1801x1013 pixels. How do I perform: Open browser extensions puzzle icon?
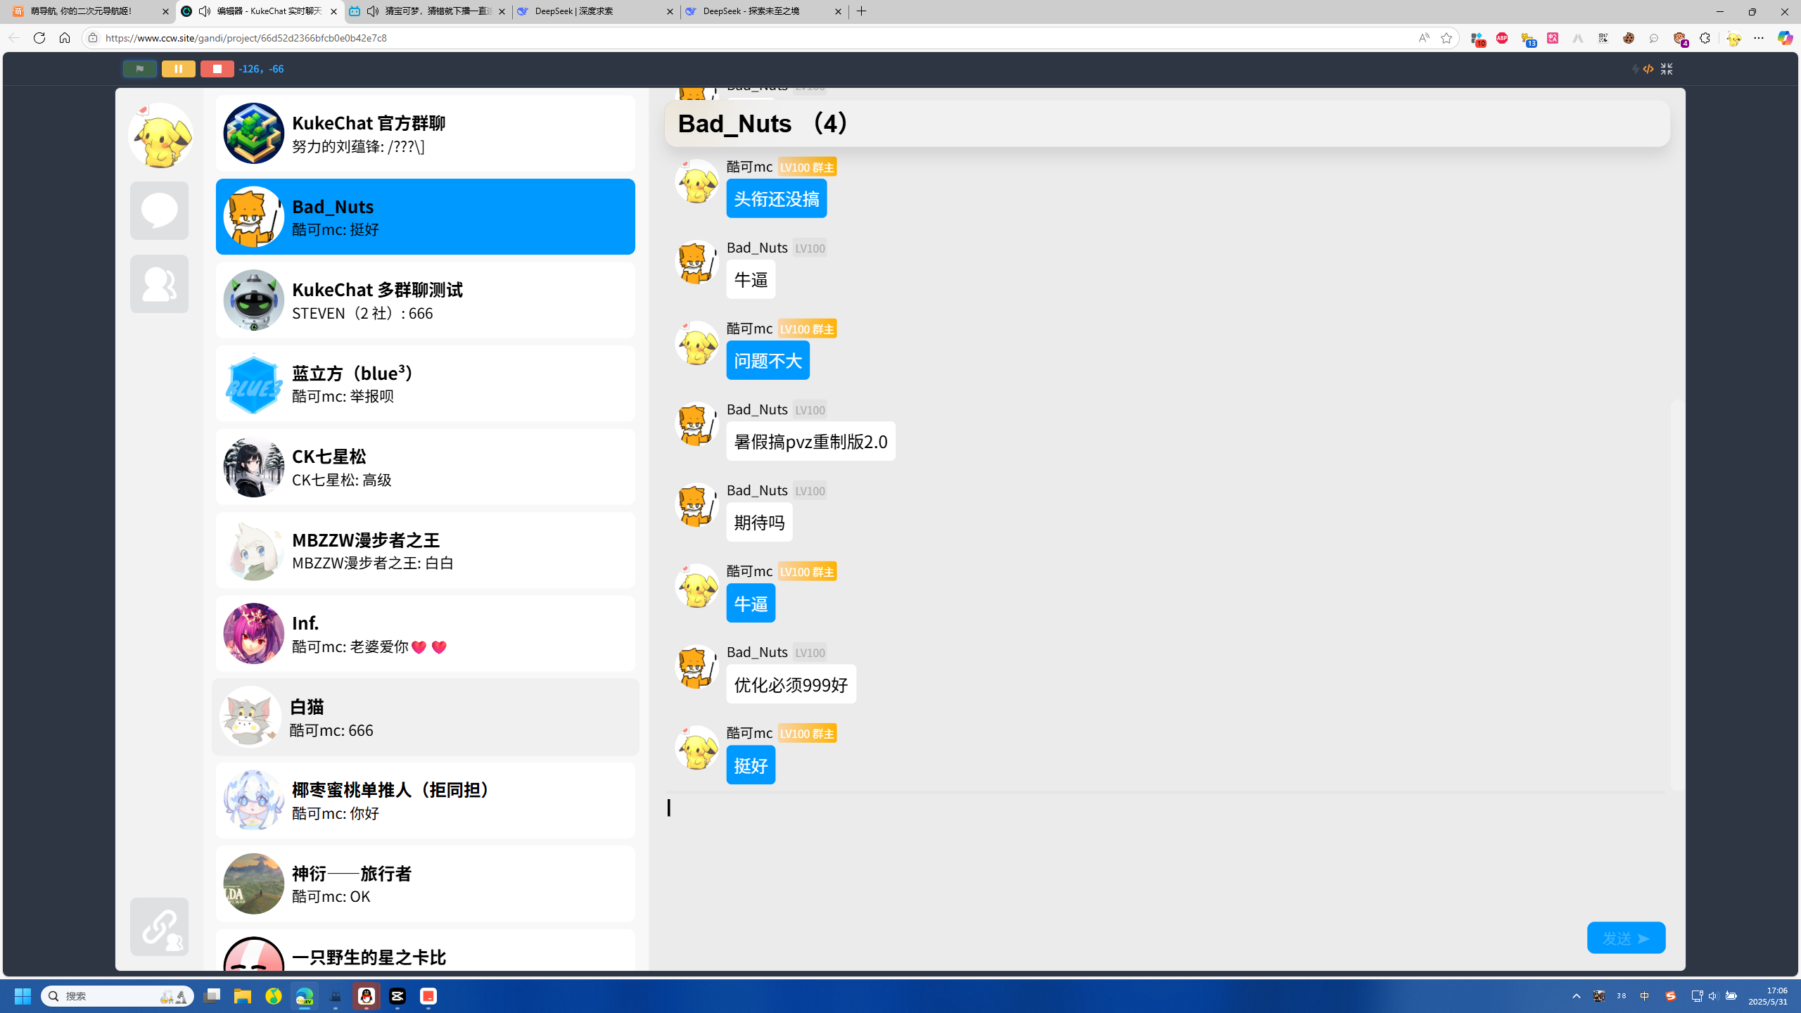click(1705, 38)
